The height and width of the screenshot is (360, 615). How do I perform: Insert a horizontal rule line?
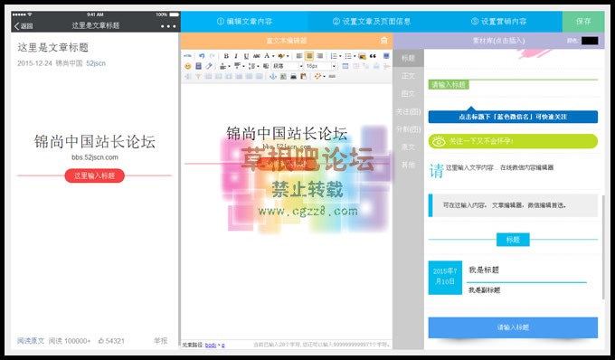click(332, 77)
